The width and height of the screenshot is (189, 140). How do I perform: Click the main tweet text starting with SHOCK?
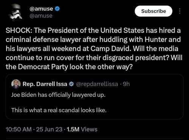pos(94,48)
